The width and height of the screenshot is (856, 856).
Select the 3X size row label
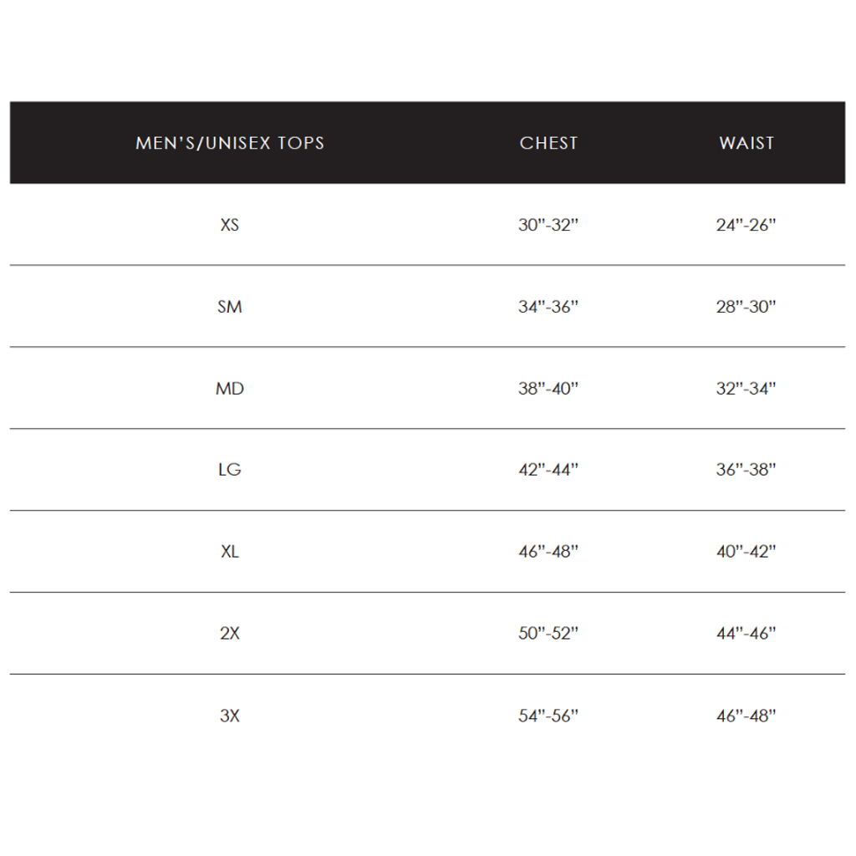[230, 716]
